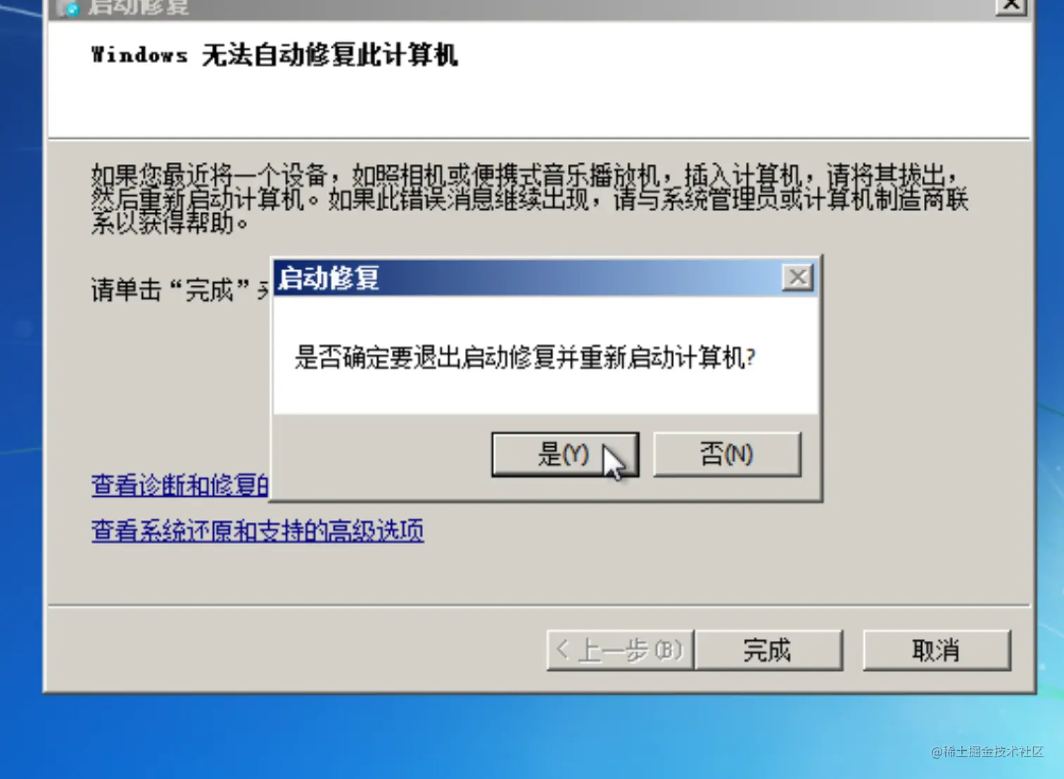Viewport: 1064px width, 779px height.
Task: Click the device removal instructions paragraph
Action: coord(529,199)
